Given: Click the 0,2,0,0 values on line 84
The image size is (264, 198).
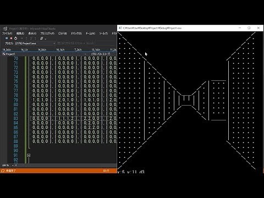Looking at the screenshot, I should [x=91, y=123].
